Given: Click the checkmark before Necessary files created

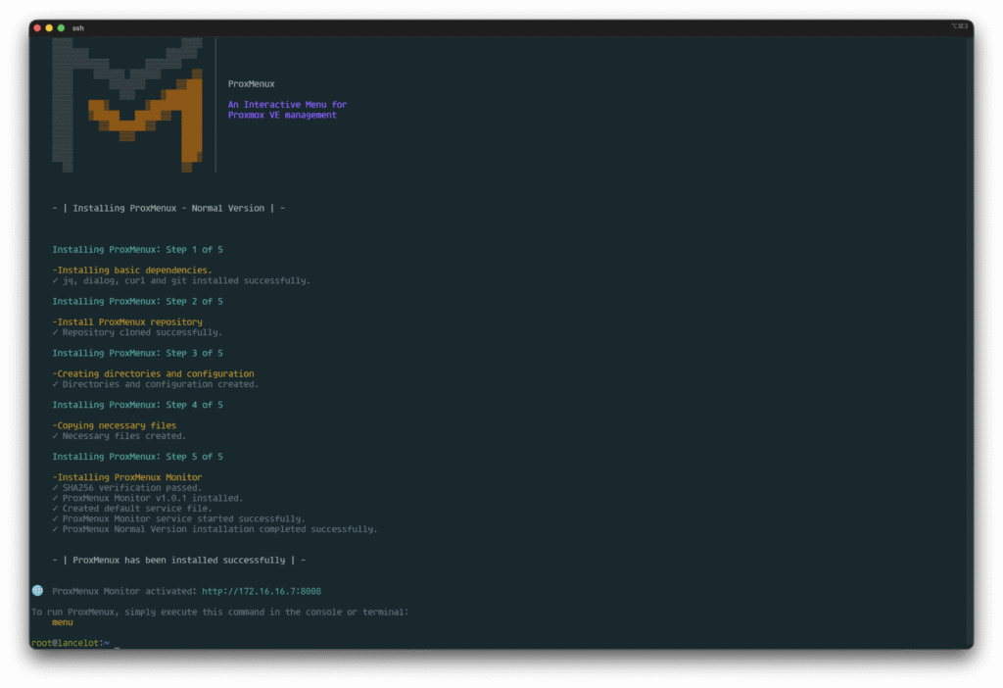Looking at the screenshot, I should (x=56, y=436).
